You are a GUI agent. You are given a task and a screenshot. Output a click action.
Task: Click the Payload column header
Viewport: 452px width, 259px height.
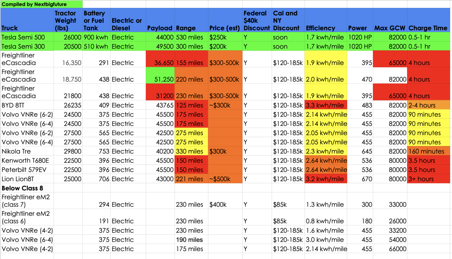click(x=160, y=28)
